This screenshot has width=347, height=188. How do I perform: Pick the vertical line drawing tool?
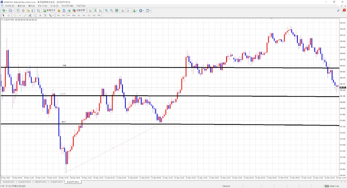pyautogui.click(x=15, y=15)
